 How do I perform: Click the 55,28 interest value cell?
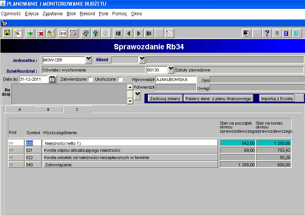(x=274, y=158)
